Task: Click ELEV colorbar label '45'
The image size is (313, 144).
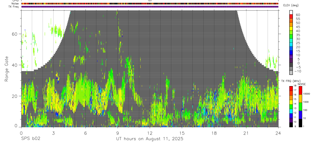Action: tap(298, 27)
